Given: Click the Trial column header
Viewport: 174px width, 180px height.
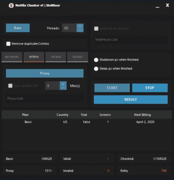Looking at the screenshot, I should click(x=84, y=115).
